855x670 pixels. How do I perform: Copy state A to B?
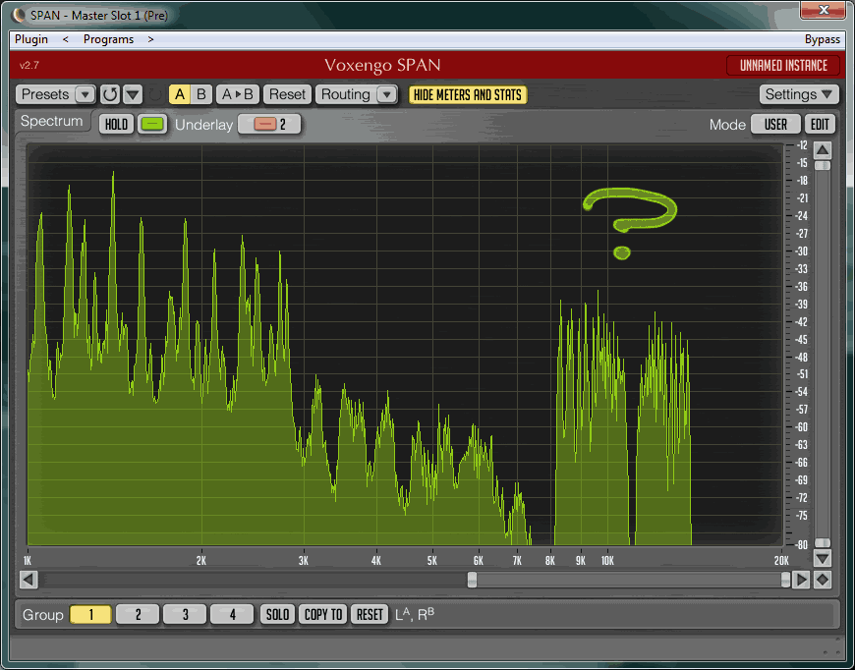pos(237,94)
